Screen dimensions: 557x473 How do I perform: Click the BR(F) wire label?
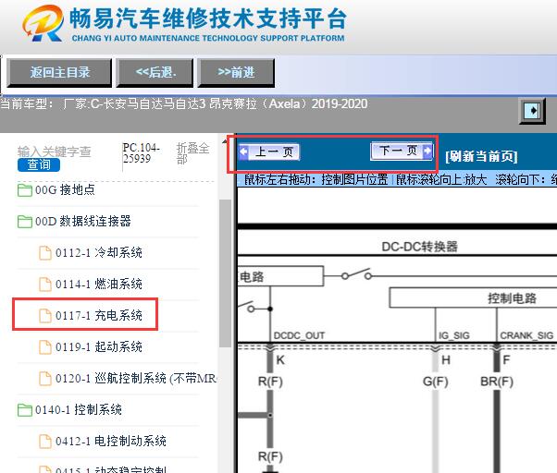pyautogui.click(x=497, y=382)
